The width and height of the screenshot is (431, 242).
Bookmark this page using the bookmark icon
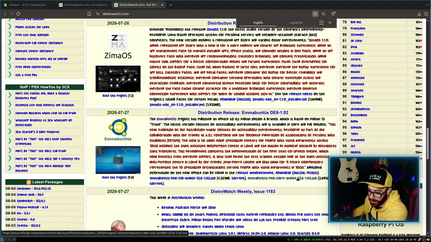pos(89,14)
